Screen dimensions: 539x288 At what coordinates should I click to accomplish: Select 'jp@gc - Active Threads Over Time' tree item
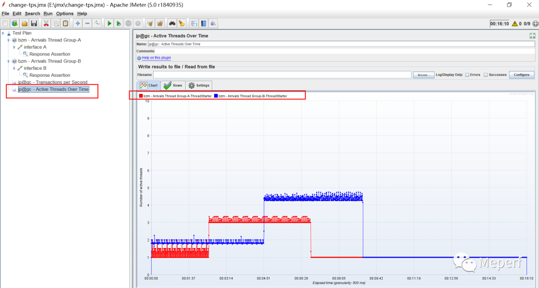tap(53, 89)
